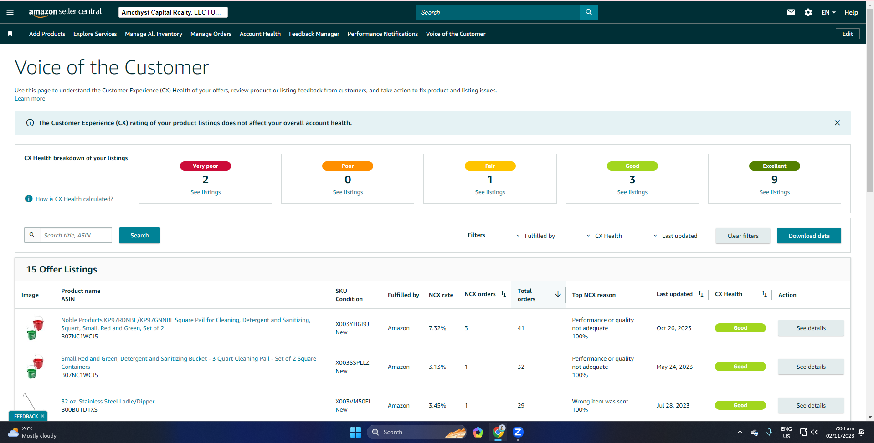Open 32 oz. Stainless Steel Ladle/Dipper link
The height and width of the screenshot is (443, 874).
[x=108, y=401]
